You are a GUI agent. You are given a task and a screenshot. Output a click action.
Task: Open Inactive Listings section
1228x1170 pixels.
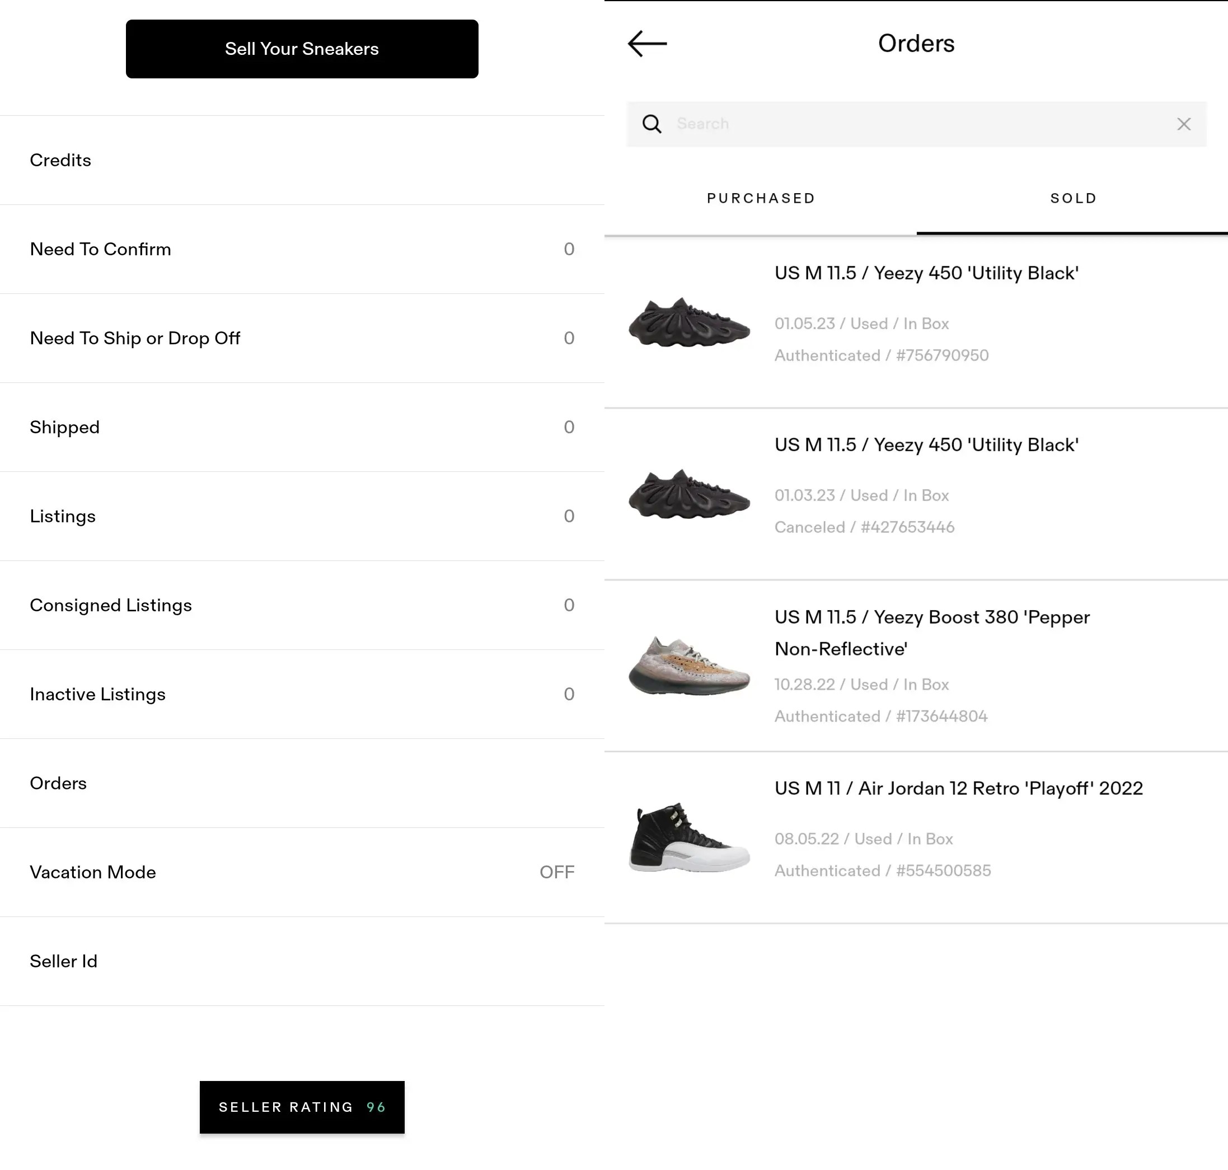302,694
